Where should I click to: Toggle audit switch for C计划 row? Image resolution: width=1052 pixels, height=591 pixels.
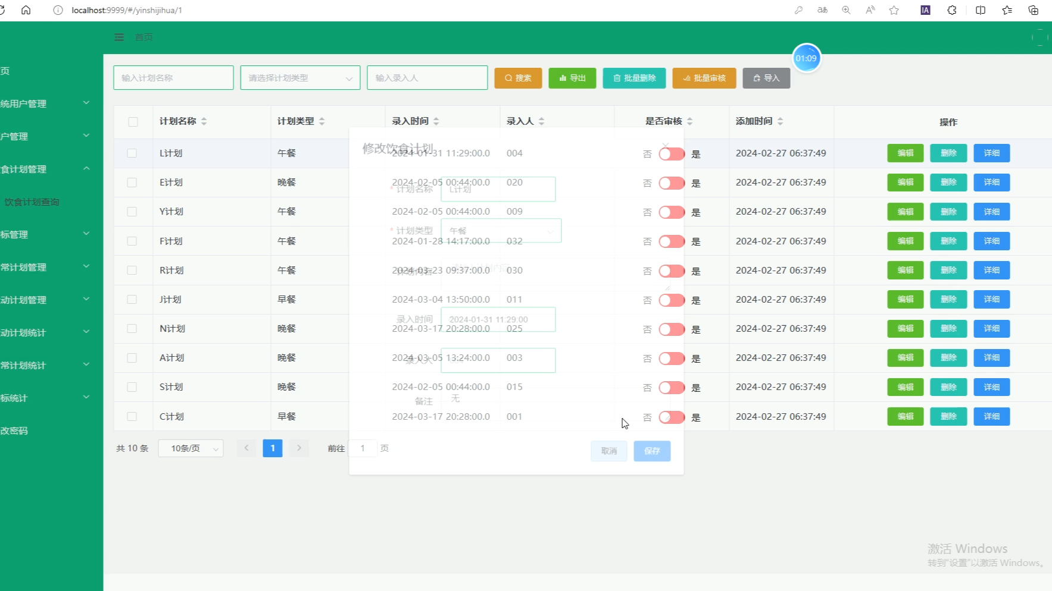(672, 417)
